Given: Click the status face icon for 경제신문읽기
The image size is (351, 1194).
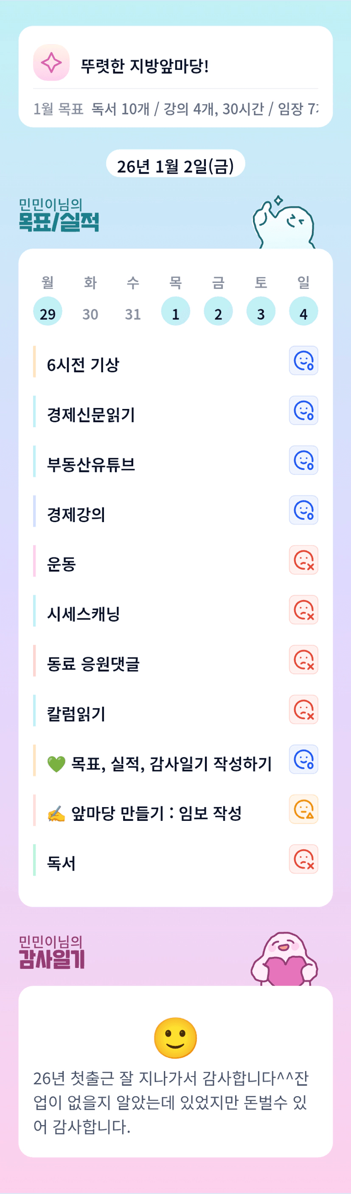Looking at the screenshot, I should pos(303,410).
